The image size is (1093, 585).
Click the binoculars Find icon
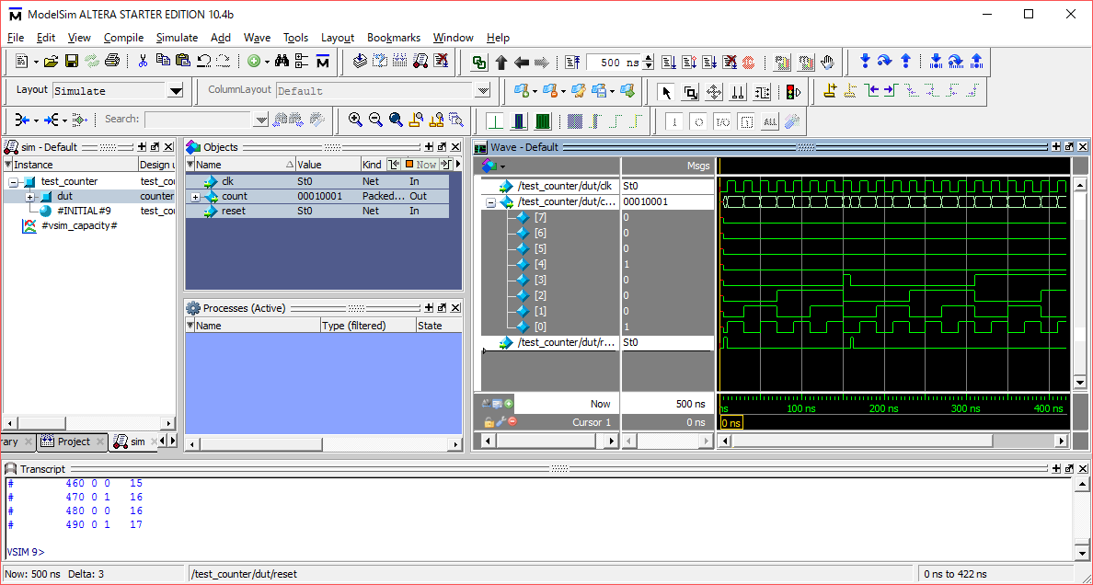coord(282,62)
